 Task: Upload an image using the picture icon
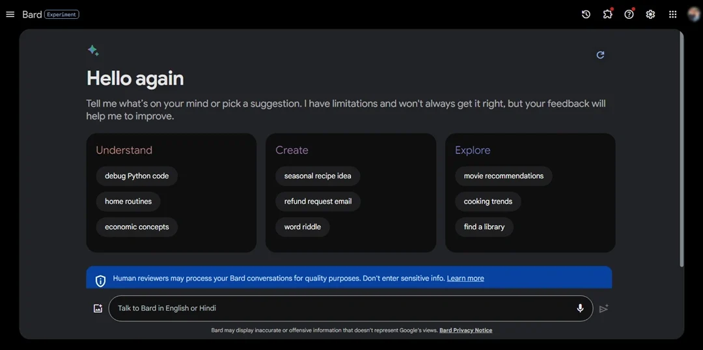(x=98, y=308)
